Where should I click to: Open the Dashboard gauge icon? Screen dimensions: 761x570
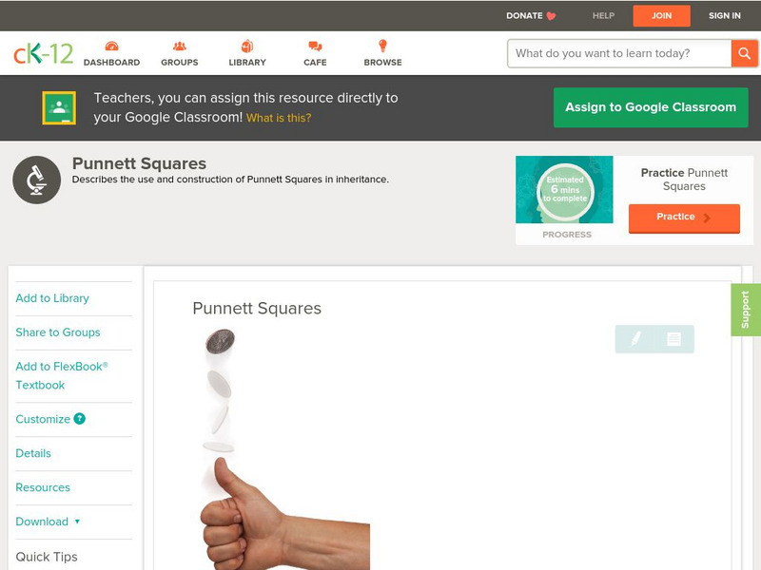pos(111,46)
